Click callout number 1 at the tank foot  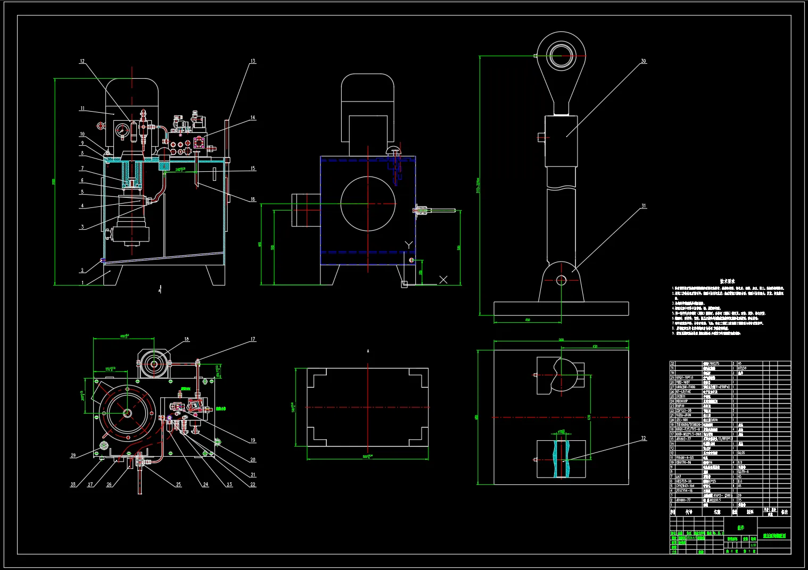[82, 283]
